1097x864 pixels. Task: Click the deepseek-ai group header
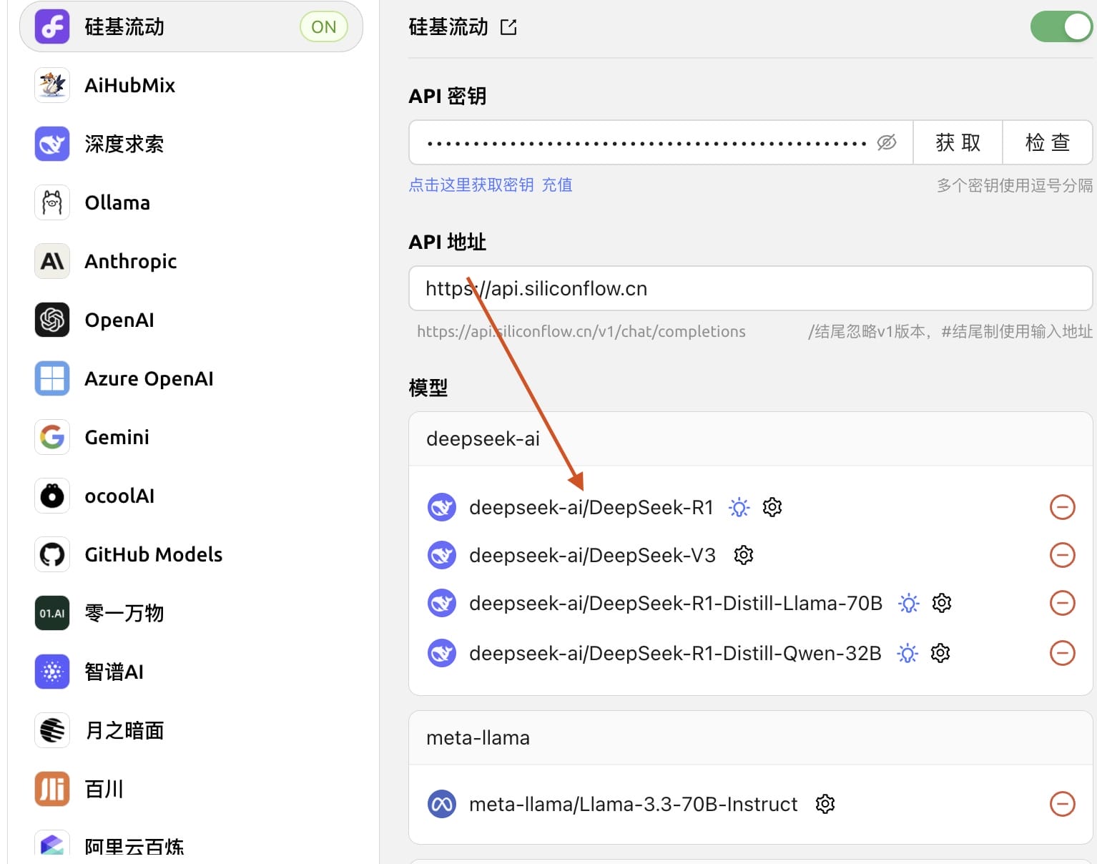(x=750, y=438)
